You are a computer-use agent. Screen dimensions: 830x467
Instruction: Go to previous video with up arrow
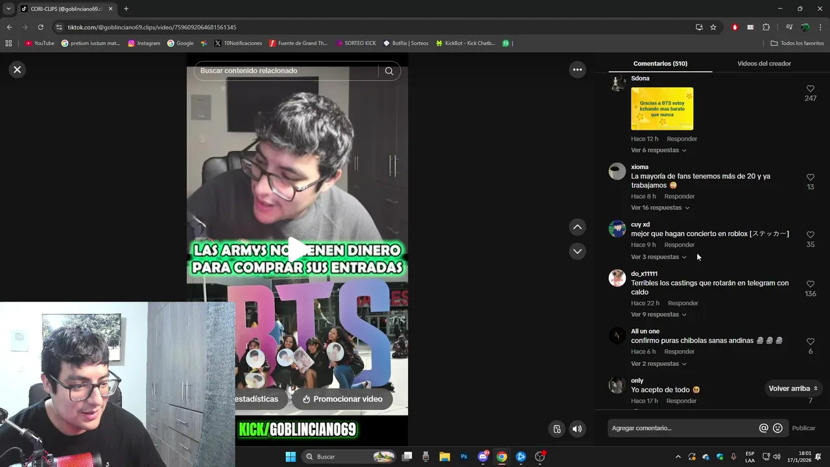coord(577,227)
